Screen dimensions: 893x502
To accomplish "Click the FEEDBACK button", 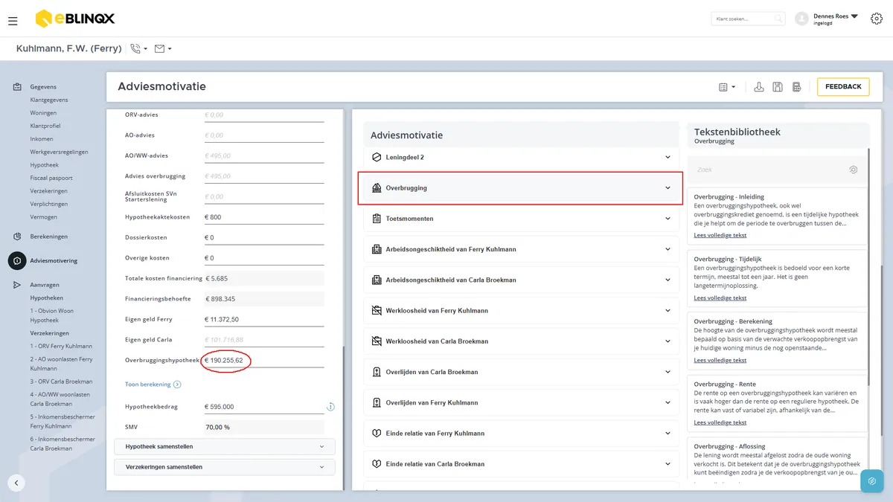I will click(843, 87).
